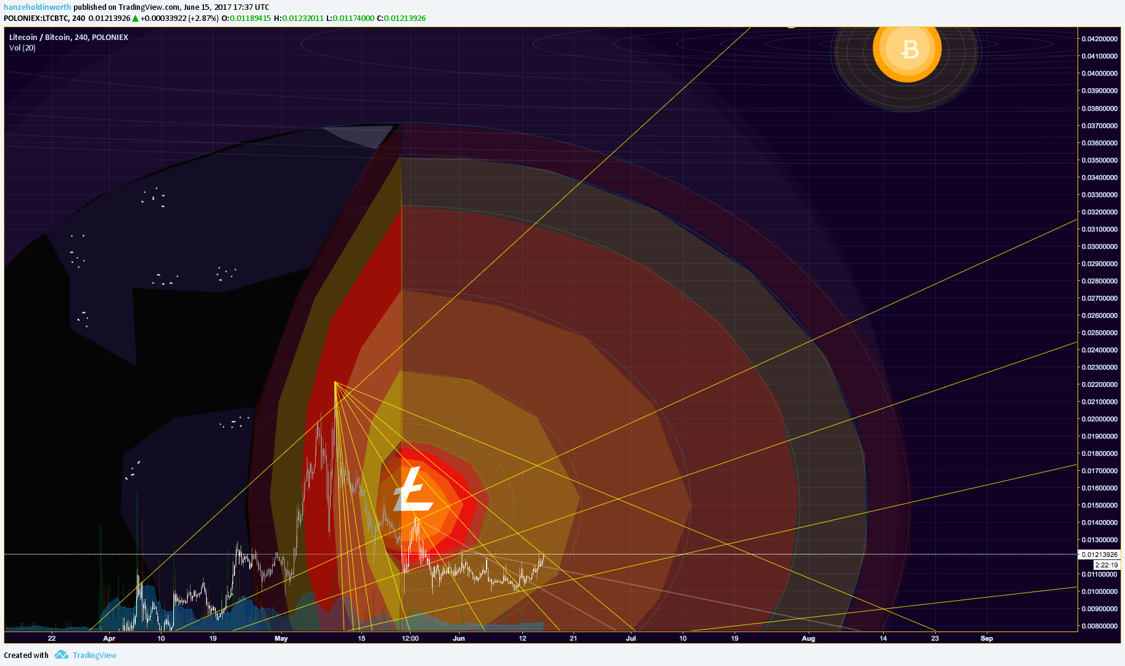The width and height of the screenshot is (1125, 666).
Task: Click the 0.01000000 price axis label
Action: click(x=1099, y=591)
